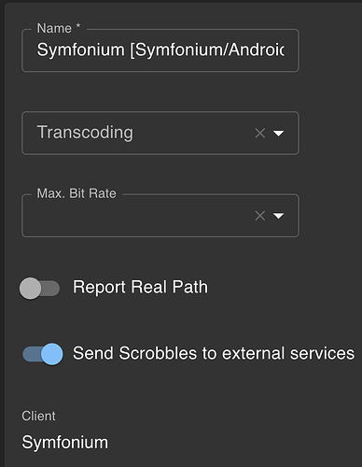Focus the Name input field

(160, 50)
